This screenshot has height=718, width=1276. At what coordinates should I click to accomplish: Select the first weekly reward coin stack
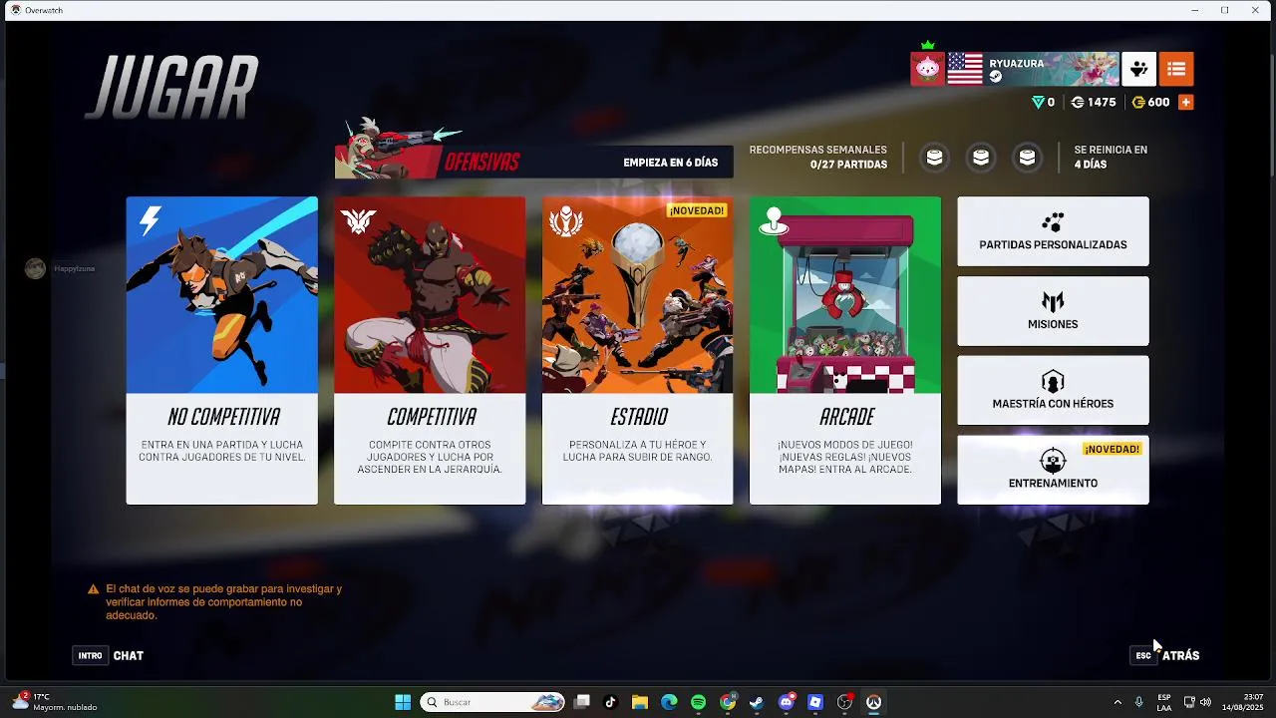pos(934,158)
